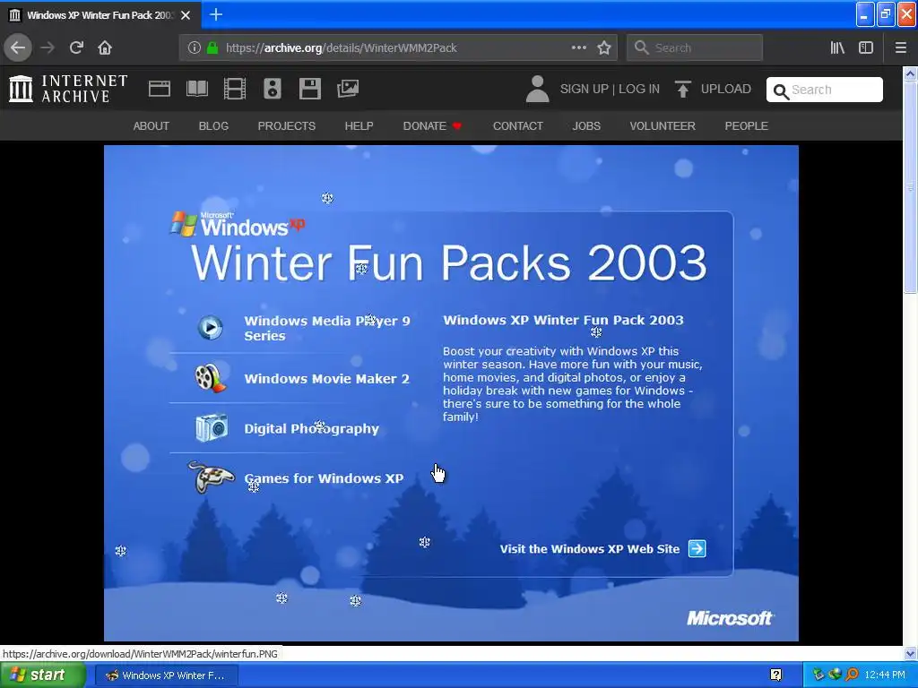
Task: Click the Windows Start button
Action: coord(42,675)
